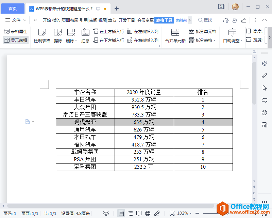Viewport: 272px width, 218px height.
Task: Switch to the 审阅 tab
Action: (93, 20)
